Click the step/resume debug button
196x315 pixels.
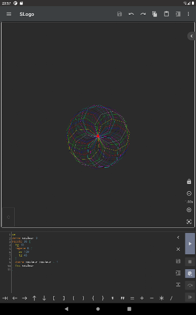point(190,297)
